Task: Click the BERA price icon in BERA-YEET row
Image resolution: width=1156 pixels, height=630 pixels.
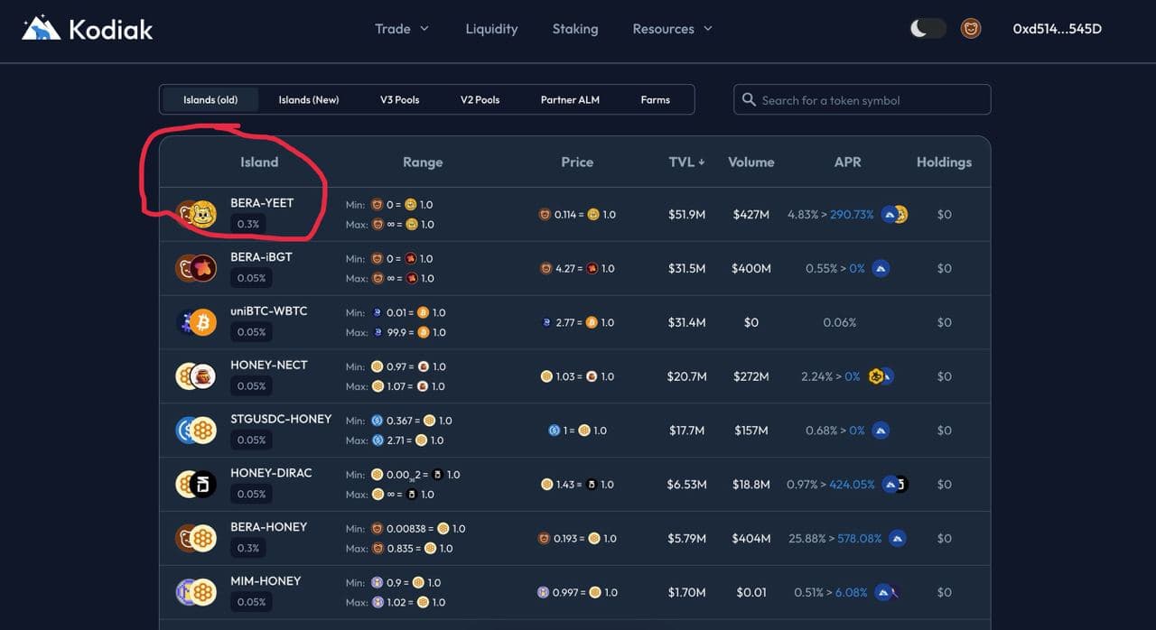Action: click(545, 215)
